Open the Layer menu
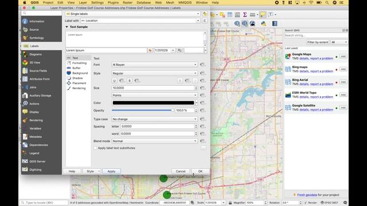The width and height of the screenshot is (367, 206). point(83,2)
